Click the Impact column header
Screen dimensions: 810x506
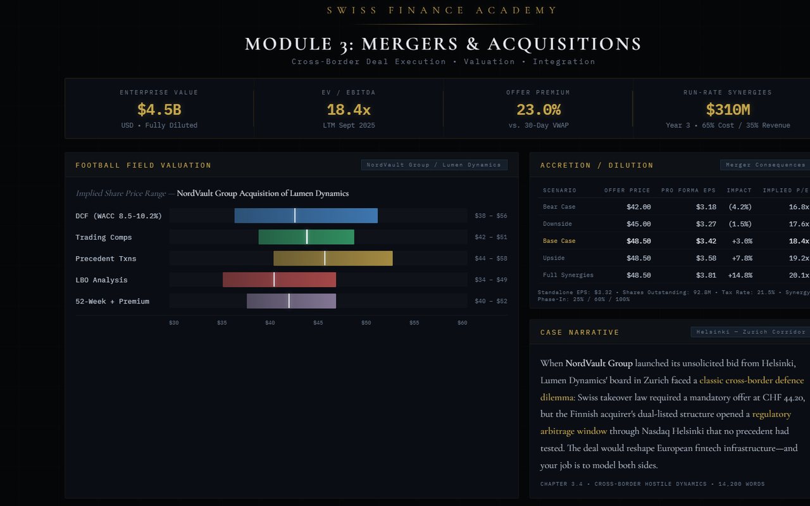point(739,190)
